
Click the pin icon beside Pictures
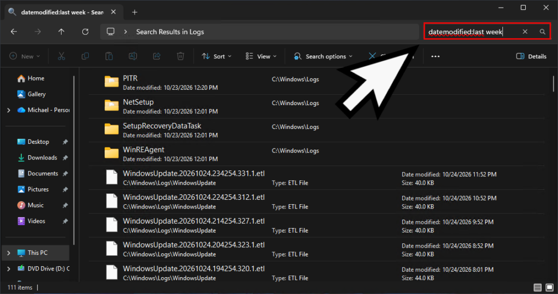click(x=65, y=189)
